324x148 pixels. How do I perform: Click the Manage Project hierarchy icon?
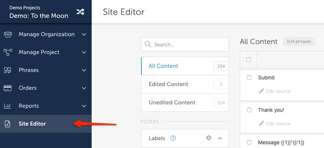[x=8, y=52]
